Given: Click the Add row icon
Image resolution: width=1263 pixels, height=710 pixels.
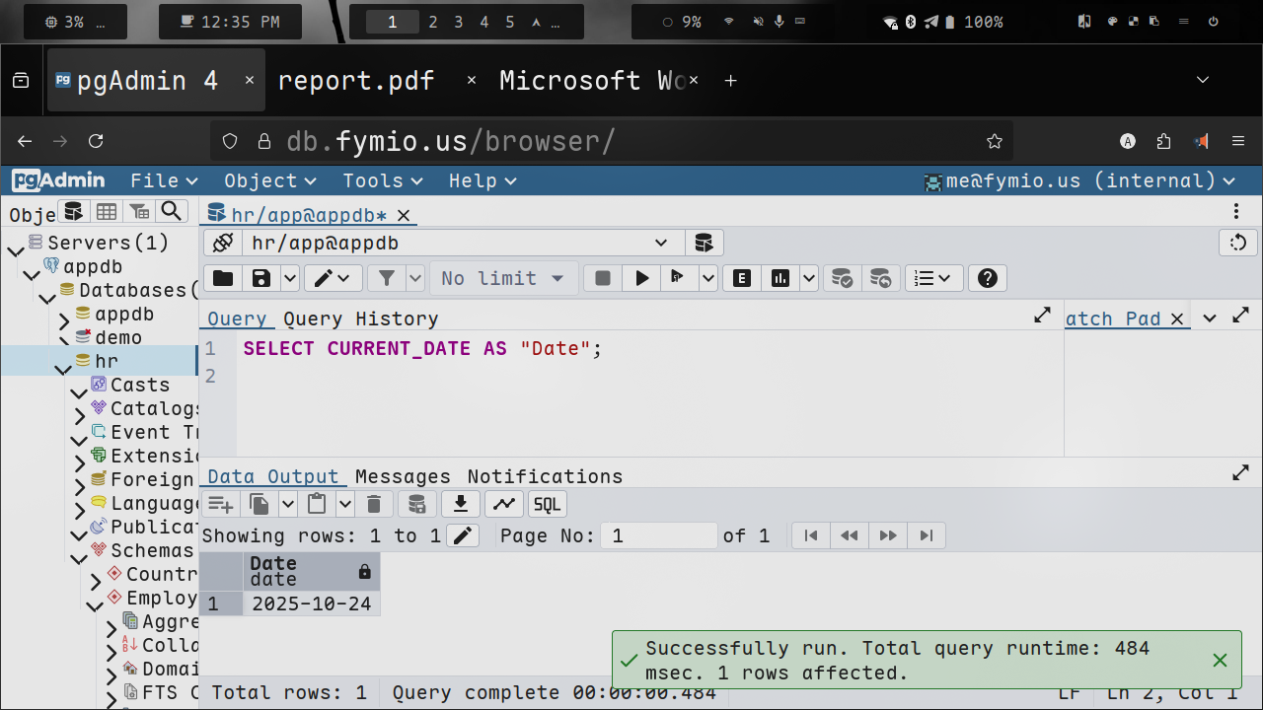Looking at the screenshot, I should 221,505.
